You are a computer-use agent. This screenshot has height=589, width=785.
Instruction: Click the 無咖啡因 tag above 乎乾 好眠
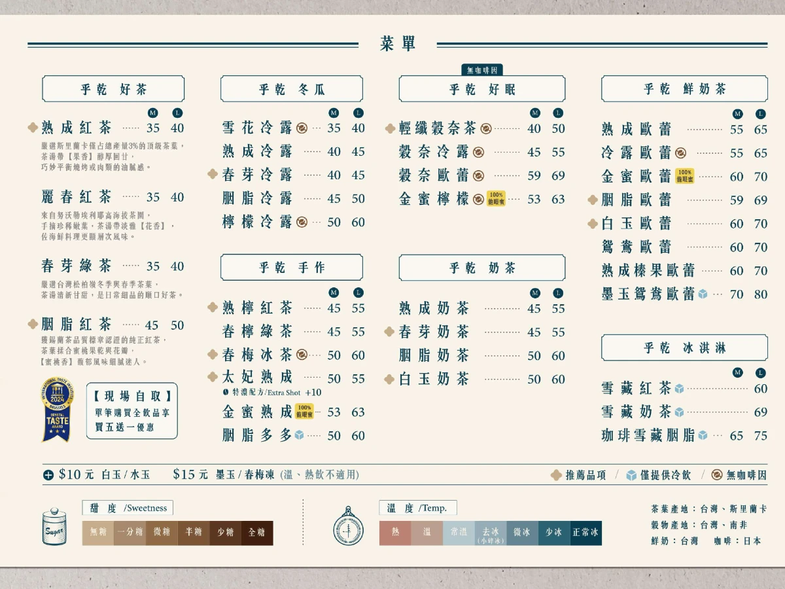tap(482, 70)
